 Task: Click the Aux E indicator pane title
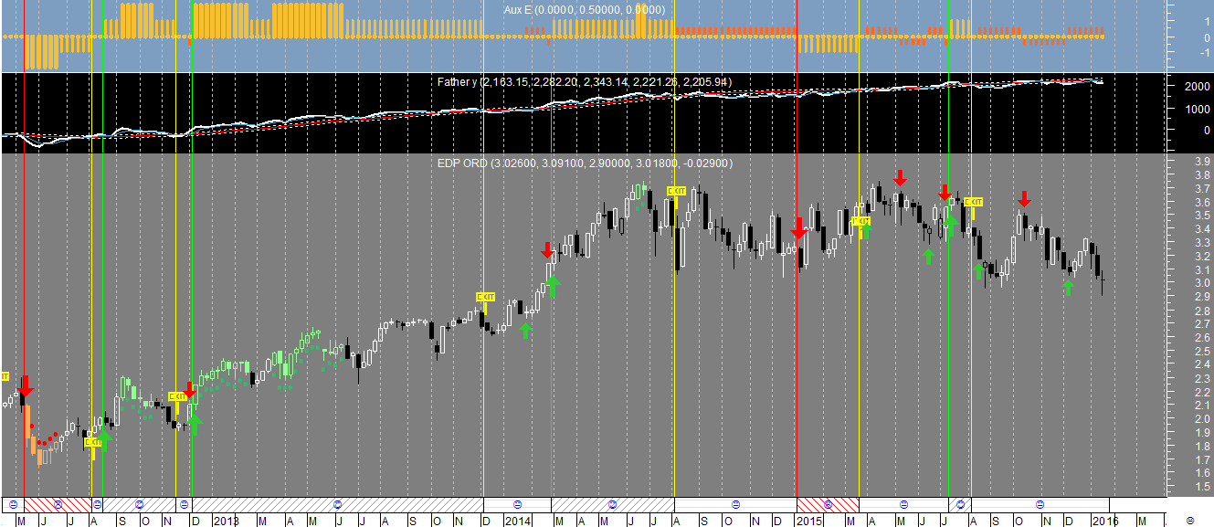pyautogui.click(x=585, y=10)
